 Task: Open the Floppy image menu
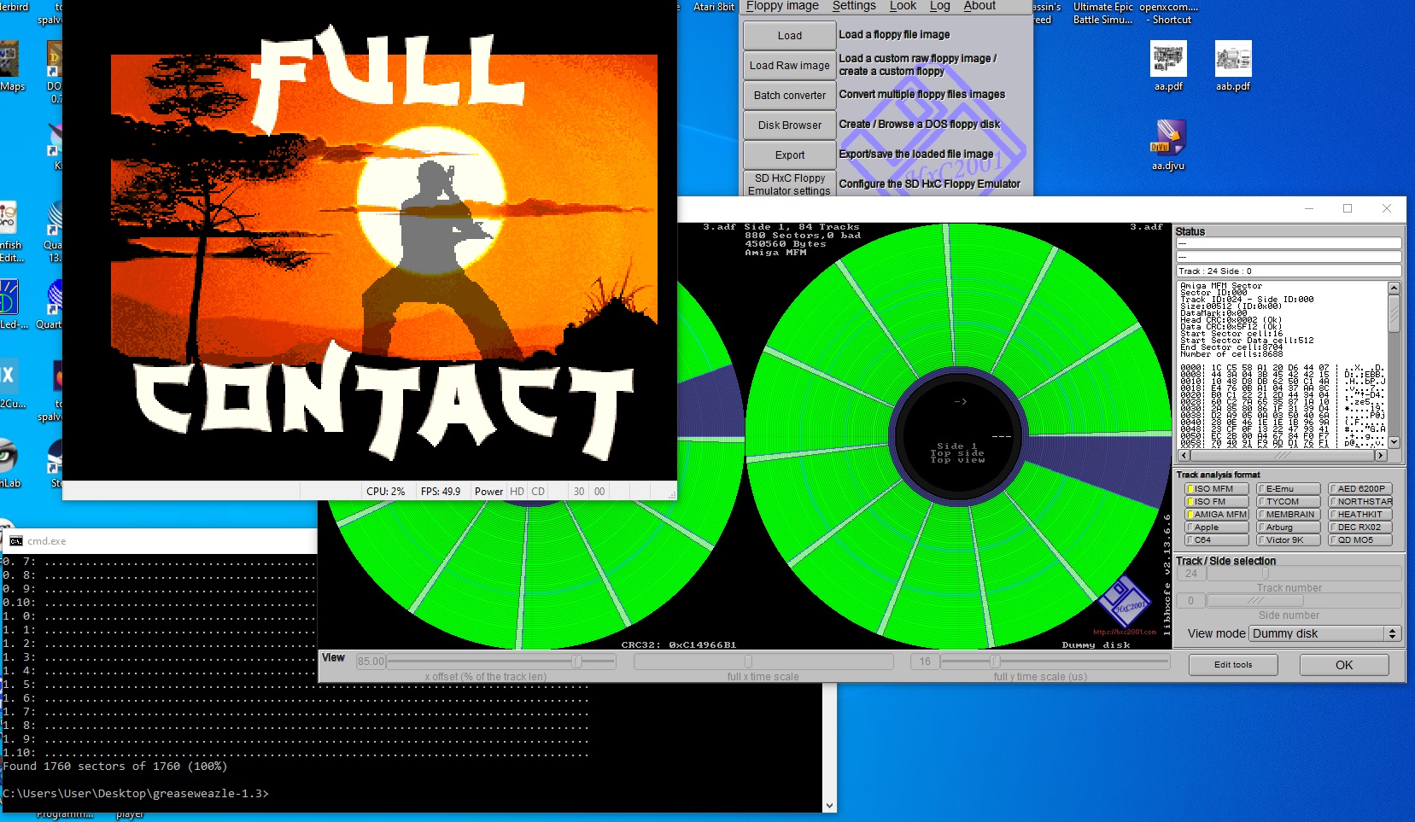[782, 6]
